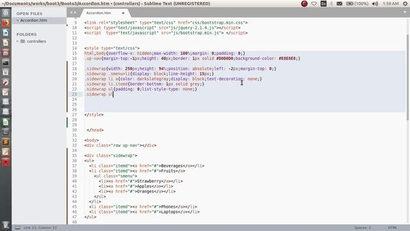410x231 pixels.
Task: Click the Sublime Text dock icon
Action: pos(6,142)
